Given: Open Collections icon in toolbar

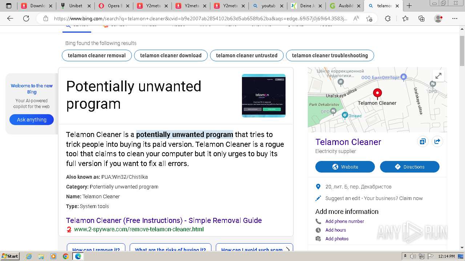Looking at the screenshot, I should (x=421, y=18).
